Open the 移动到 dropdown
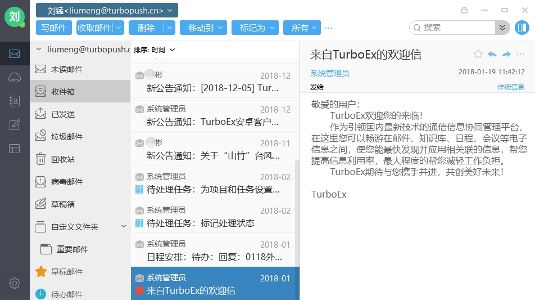 203,28
